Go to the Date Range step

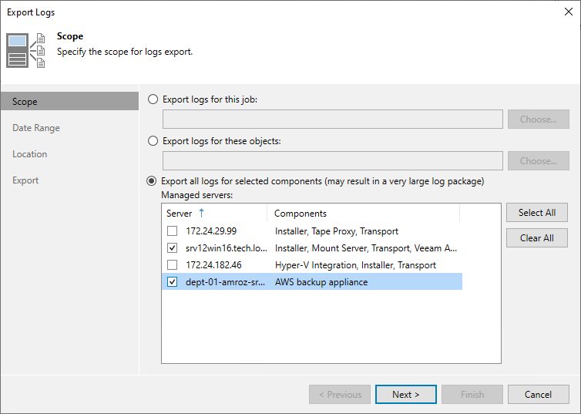36,128
